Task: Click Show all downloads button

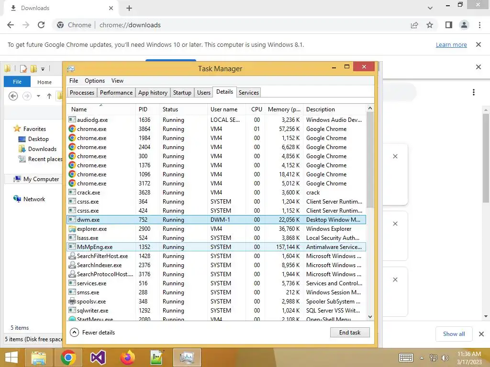Action: (454, 334)
